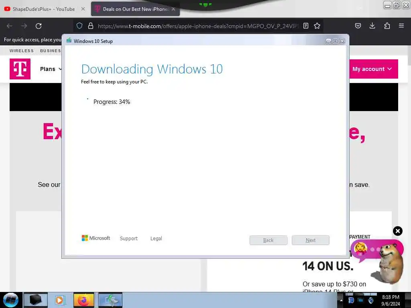Open the tracking protection shield icon

click(79, 26)
